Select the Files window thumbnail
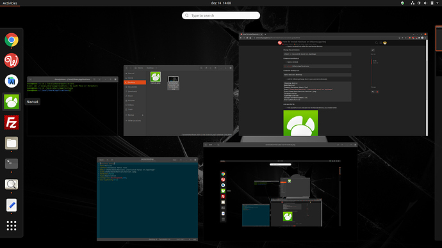 [178, 100]
